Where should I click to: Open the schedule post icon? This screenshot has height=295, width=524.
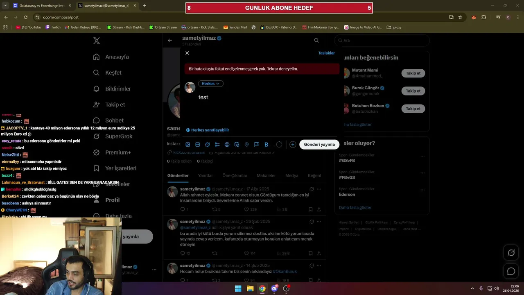pos(237,145)
